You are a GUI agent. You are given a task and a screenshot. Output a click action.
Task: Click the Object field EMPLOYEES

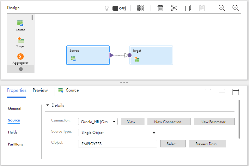tap(118, 144)
